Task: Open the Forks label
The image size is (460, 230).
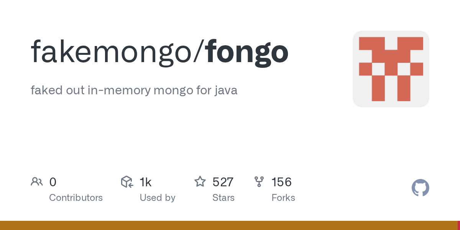Action: (x=283, y=198)
